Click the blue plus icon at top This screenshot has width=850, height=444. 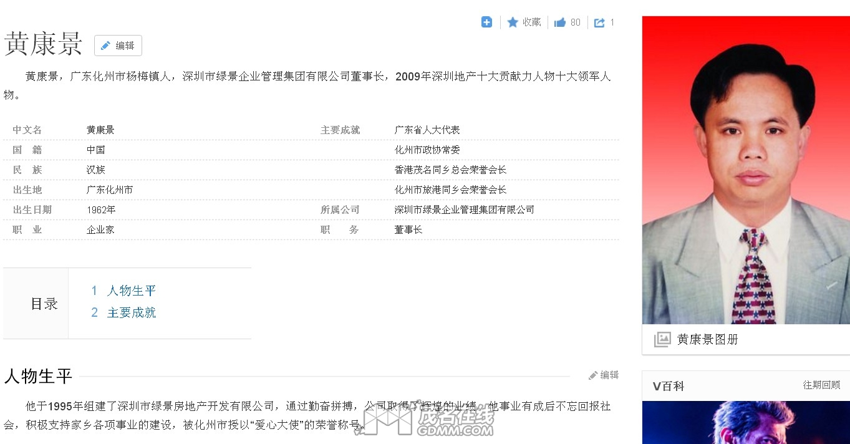tap(487, 22)
